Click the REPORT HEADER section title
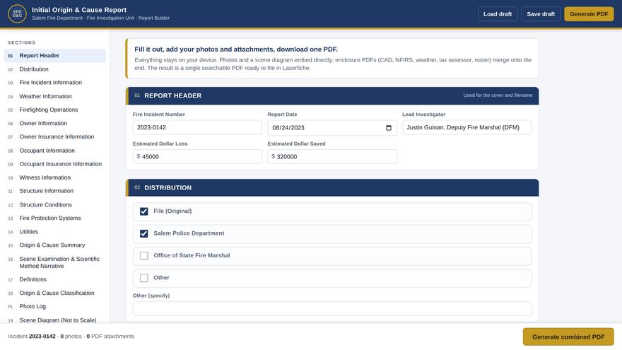This screenshot has width=622, height=350. 173,95
